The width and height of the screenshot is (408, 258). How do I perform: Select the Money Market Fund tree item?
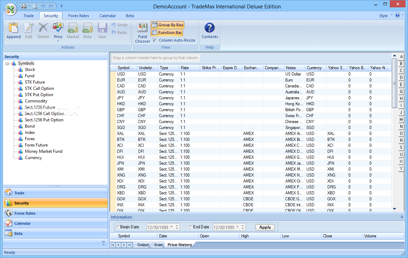pos(43,151)
